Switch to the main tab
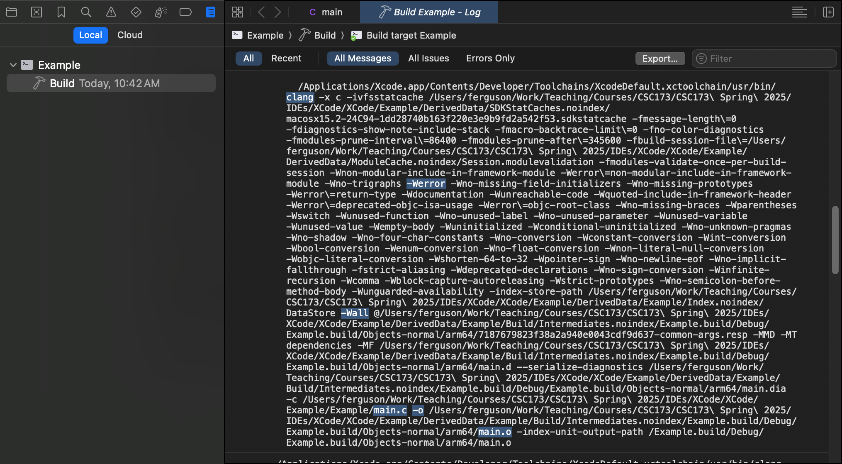842x464 pixels. pyautogui.click(x=326, y=12)
